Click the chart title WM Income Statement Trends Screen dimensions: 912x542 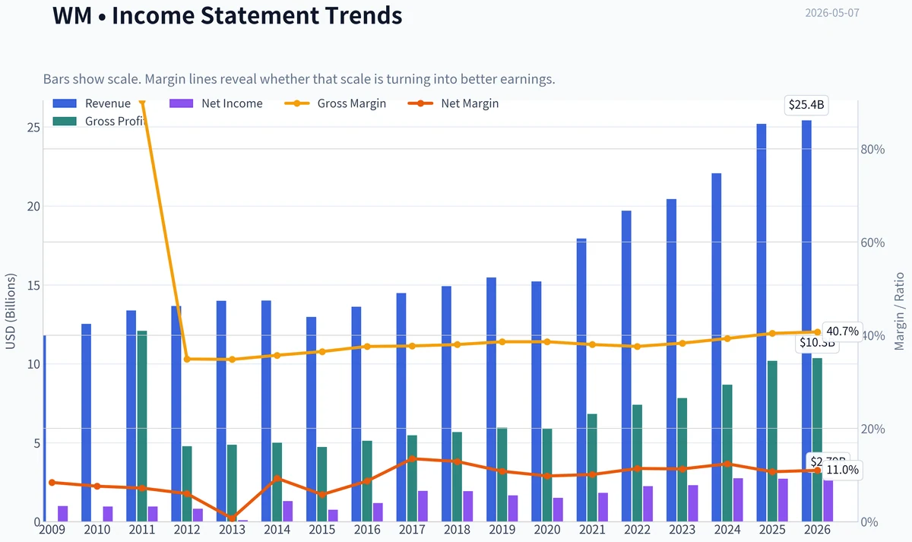pos(227,14)
